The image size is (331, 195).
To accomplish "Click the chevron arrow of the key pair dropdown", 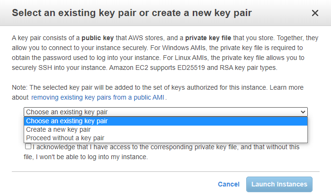I will point(303,112).
